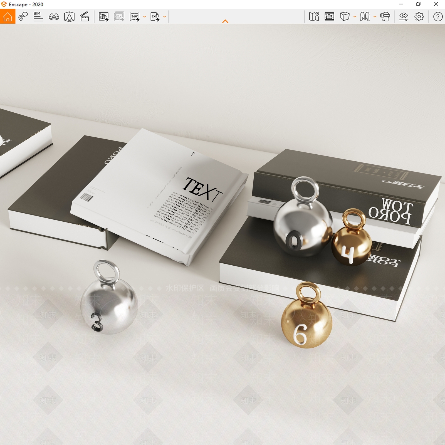Click the EXE standalone export icon
This screenshot has width=445, height=445.
click(155, 16)
